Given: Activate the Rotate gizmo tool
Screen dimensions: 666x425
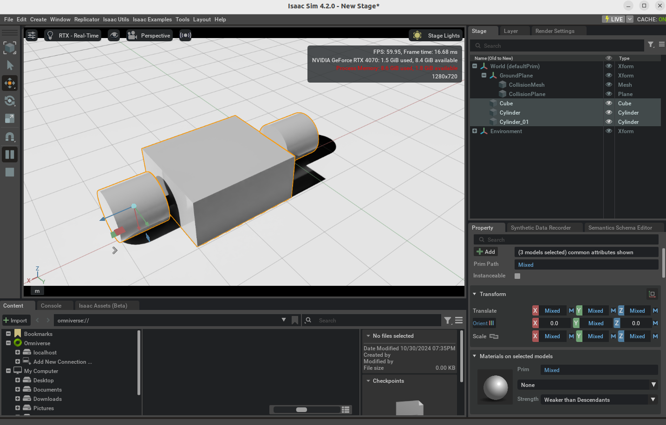Looking at the screenshot, I should (10, 101).
